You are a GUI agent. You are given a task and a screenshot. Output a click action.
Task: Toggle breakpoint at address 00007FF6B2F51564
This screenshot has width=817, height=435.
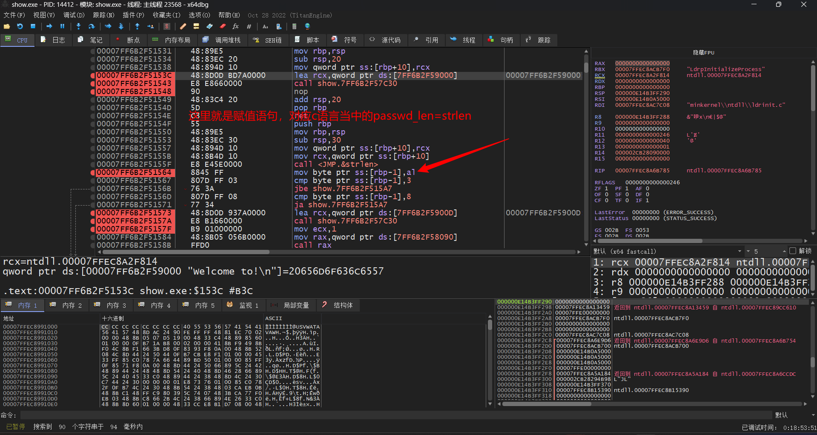pos(92,172)
